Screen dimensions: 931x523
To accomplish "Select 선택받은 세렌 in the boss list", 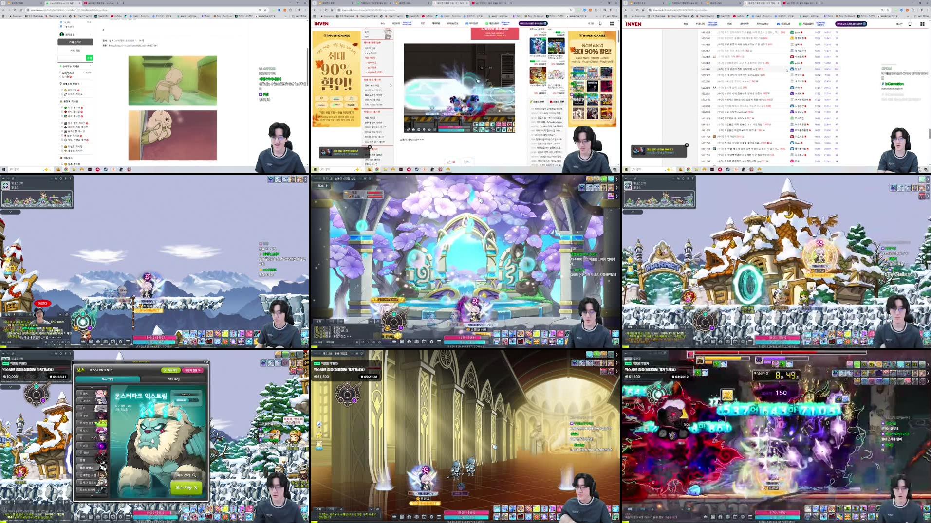I will (91, 475).
